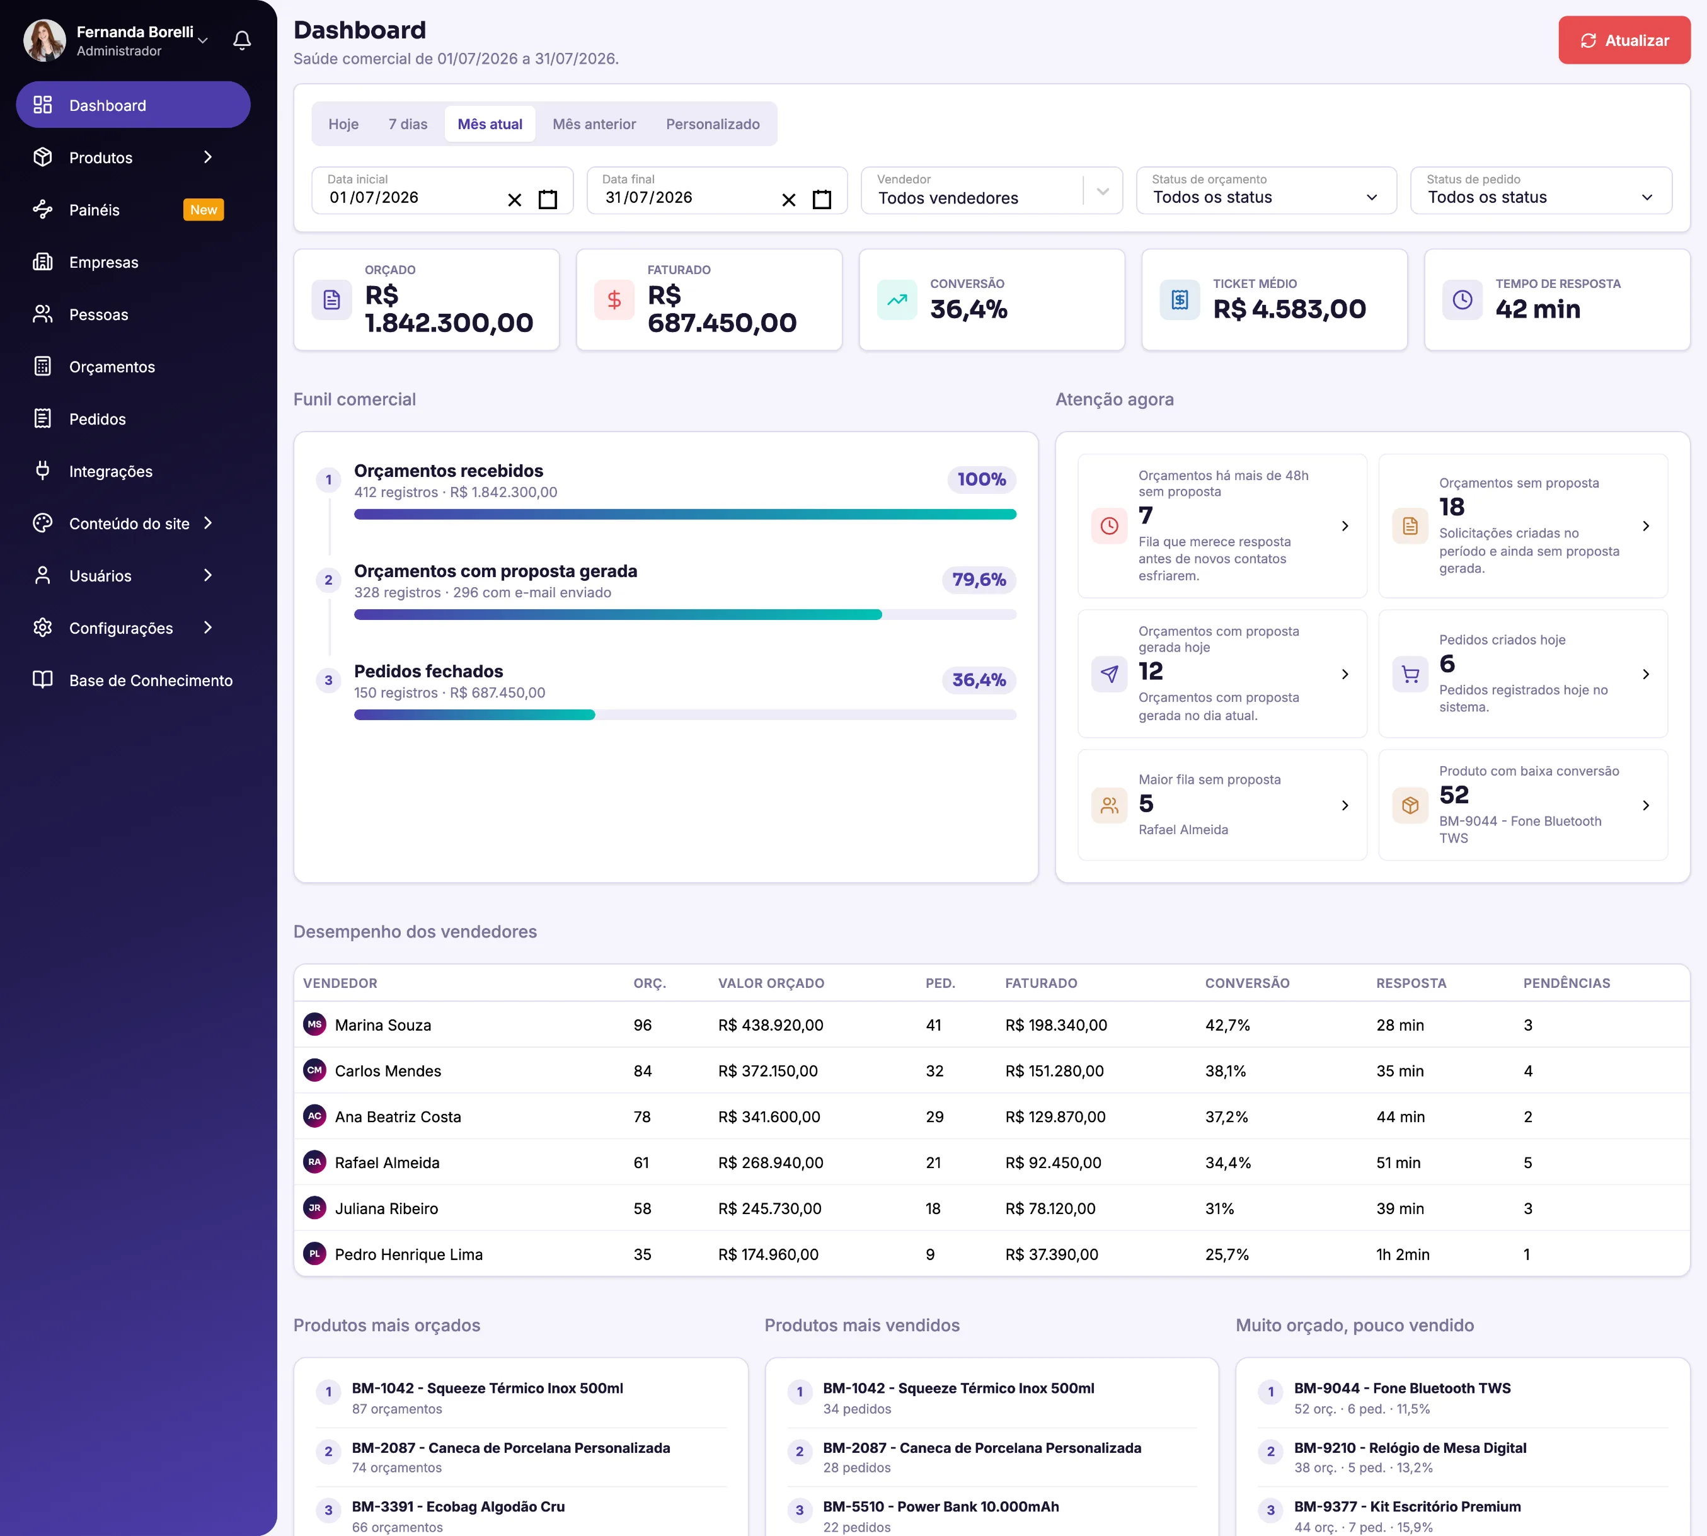Image resolution: width=1707 pixels, height=1536 pixels.
Task: Open the Pedidos criados hoje card
Action: coord(1523,673)
